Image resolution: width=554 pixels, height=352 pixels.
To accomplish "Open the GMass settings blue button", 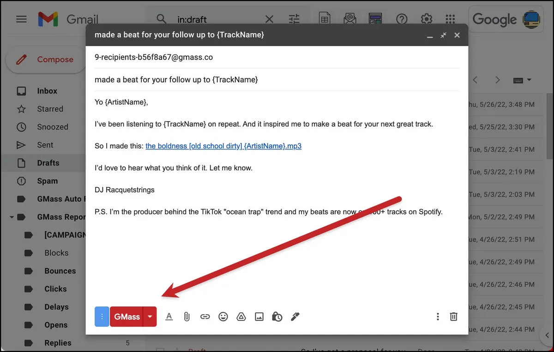I will pos(102,317).
